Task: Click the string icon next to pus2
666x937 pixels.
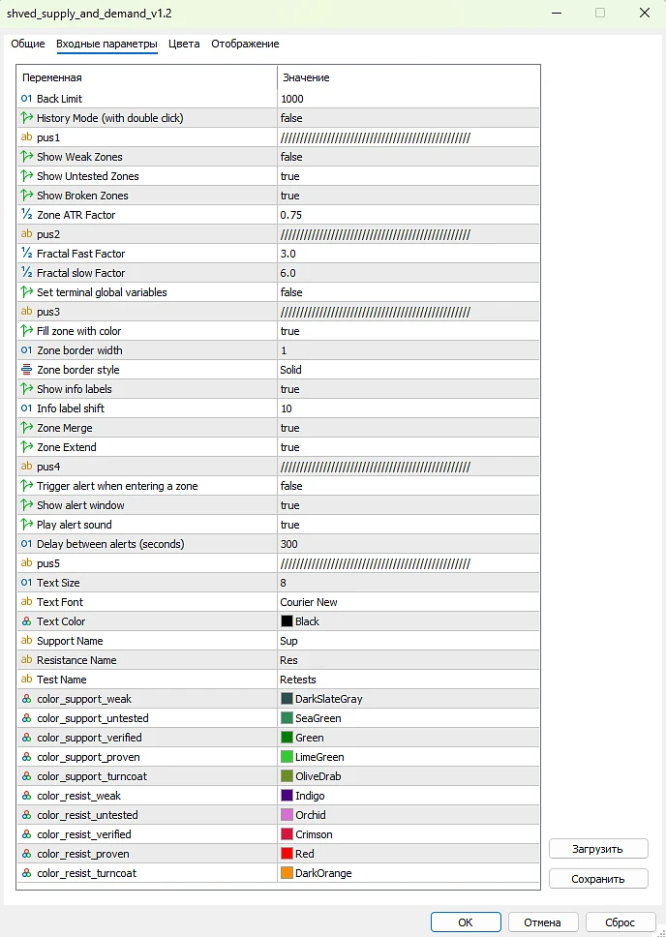Action: pos(26,234)
